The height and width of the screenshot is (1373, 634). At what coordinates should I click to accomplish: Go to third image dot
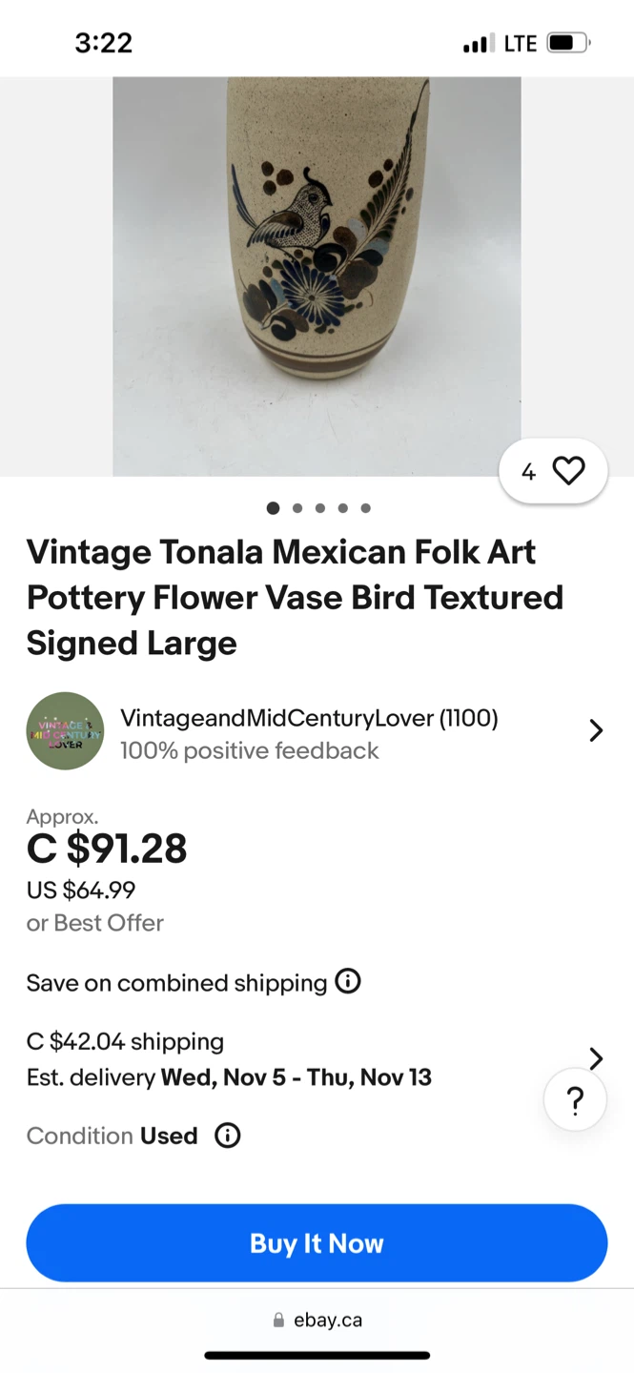click(x=320, y=508)
